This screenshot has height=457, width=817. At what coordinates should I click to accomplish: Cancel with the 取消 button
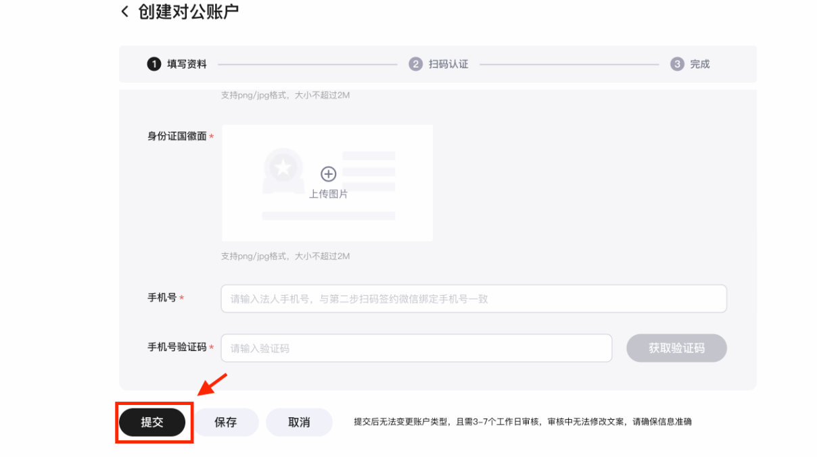(299, 423)
